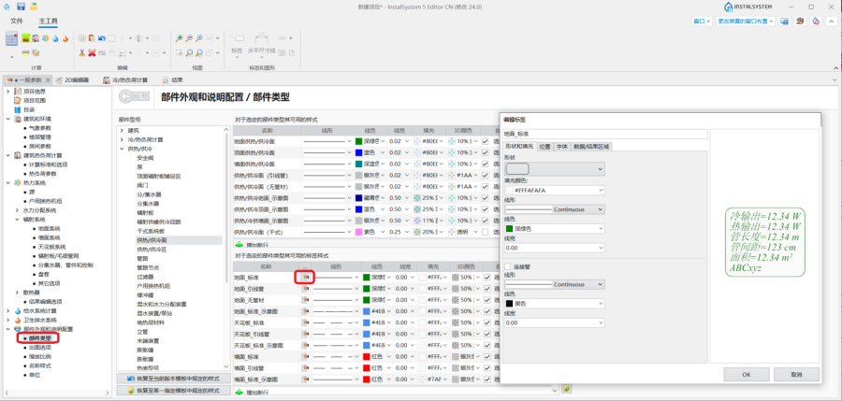
Task: Click the label edit icon in 天花板_标准 row
Action: (x=305, y=322)
